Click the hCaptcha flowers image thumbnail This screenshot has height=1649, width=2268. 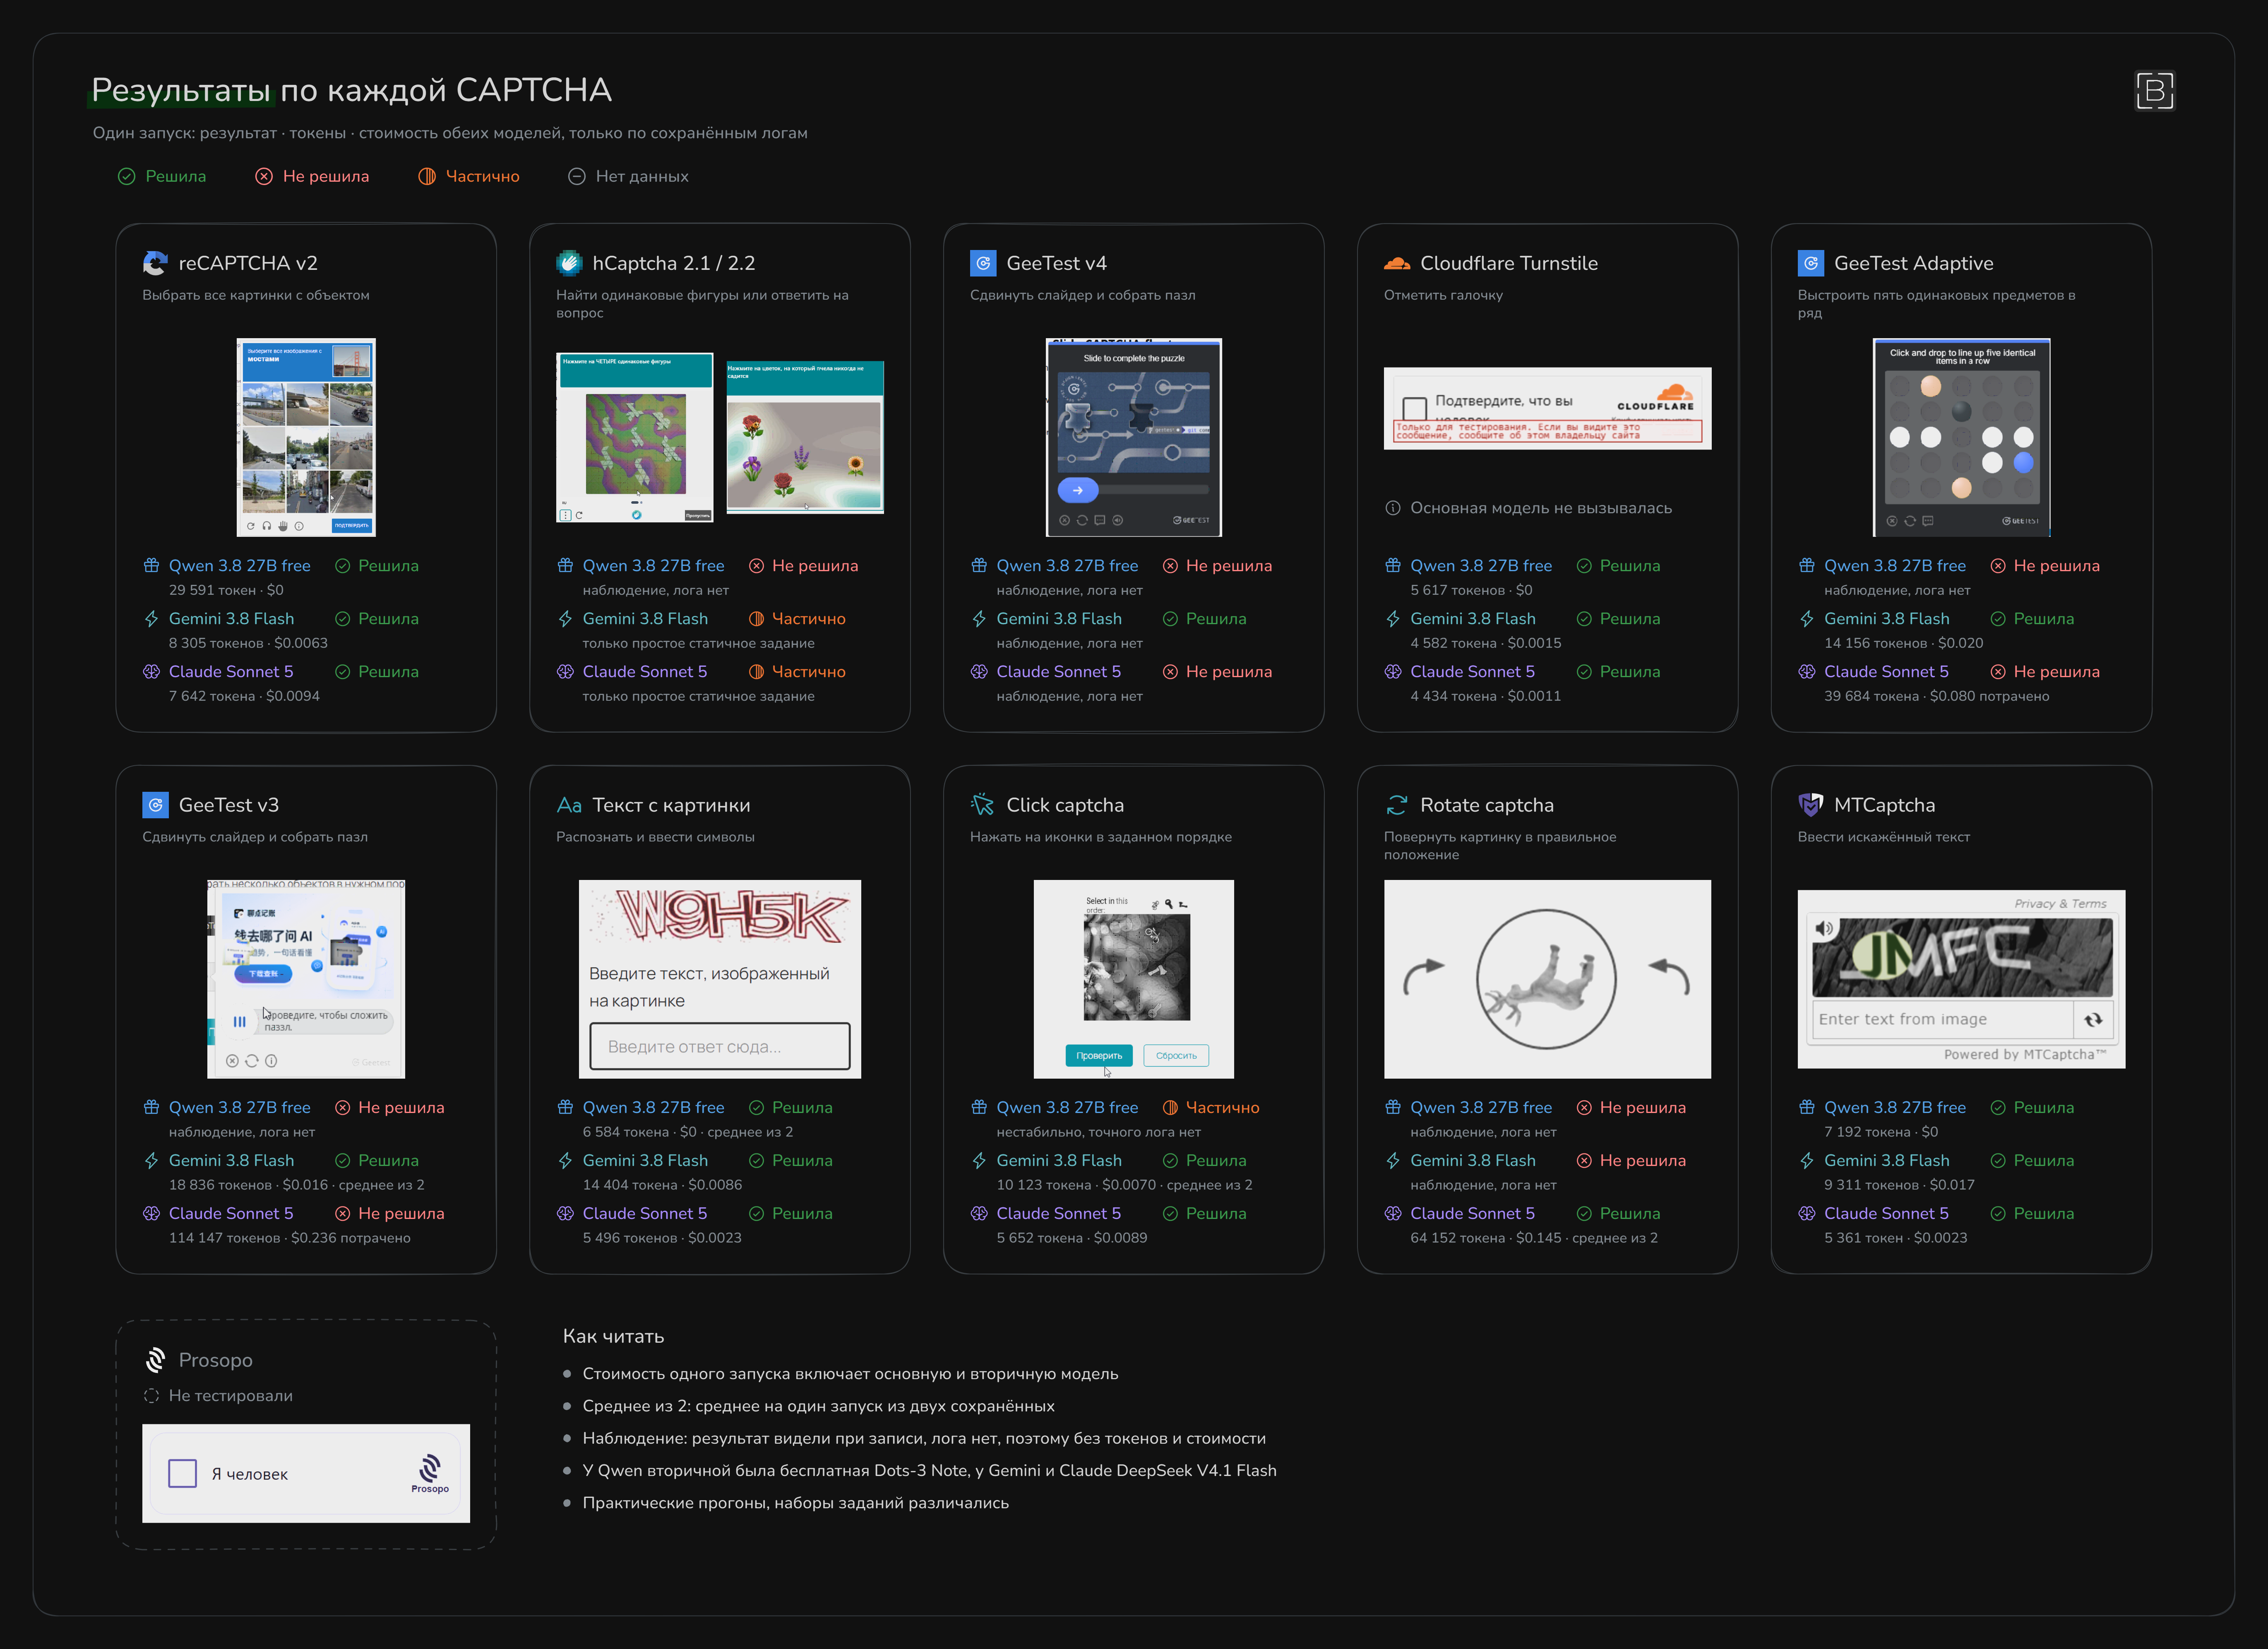(805, 437)
